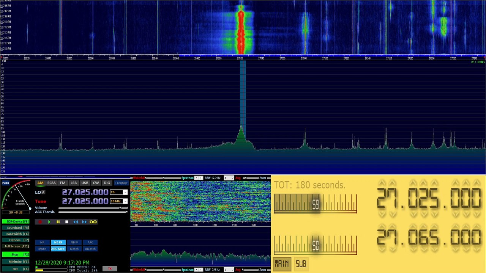Adjust the Volume slider
The image size is (486, 273).
pyautogui.click(x=93, y=208)
